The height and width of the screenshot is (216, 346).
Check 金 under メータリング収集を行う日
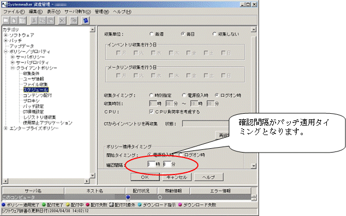point(189,75)
